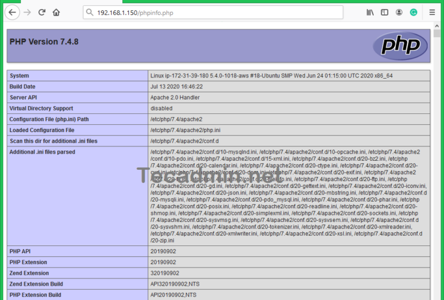
Task: Open the Firefox hamburger menu
Action: [432, 12]
